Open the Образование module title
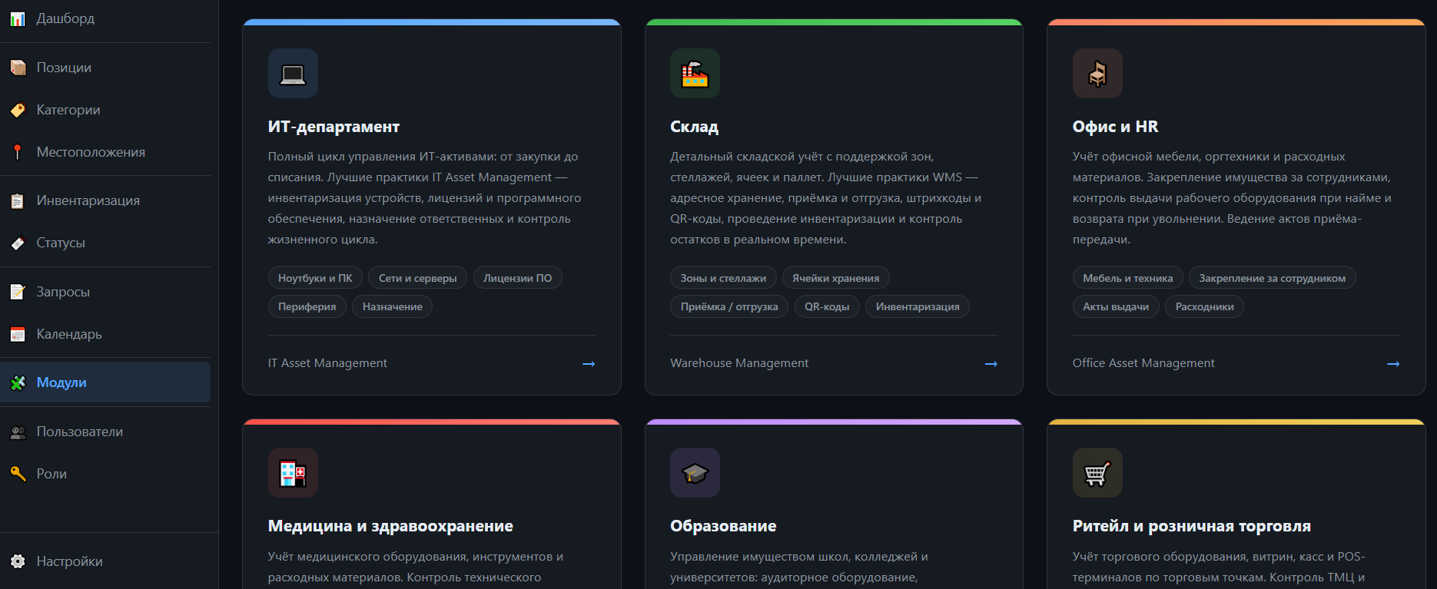 coord(723,526)
